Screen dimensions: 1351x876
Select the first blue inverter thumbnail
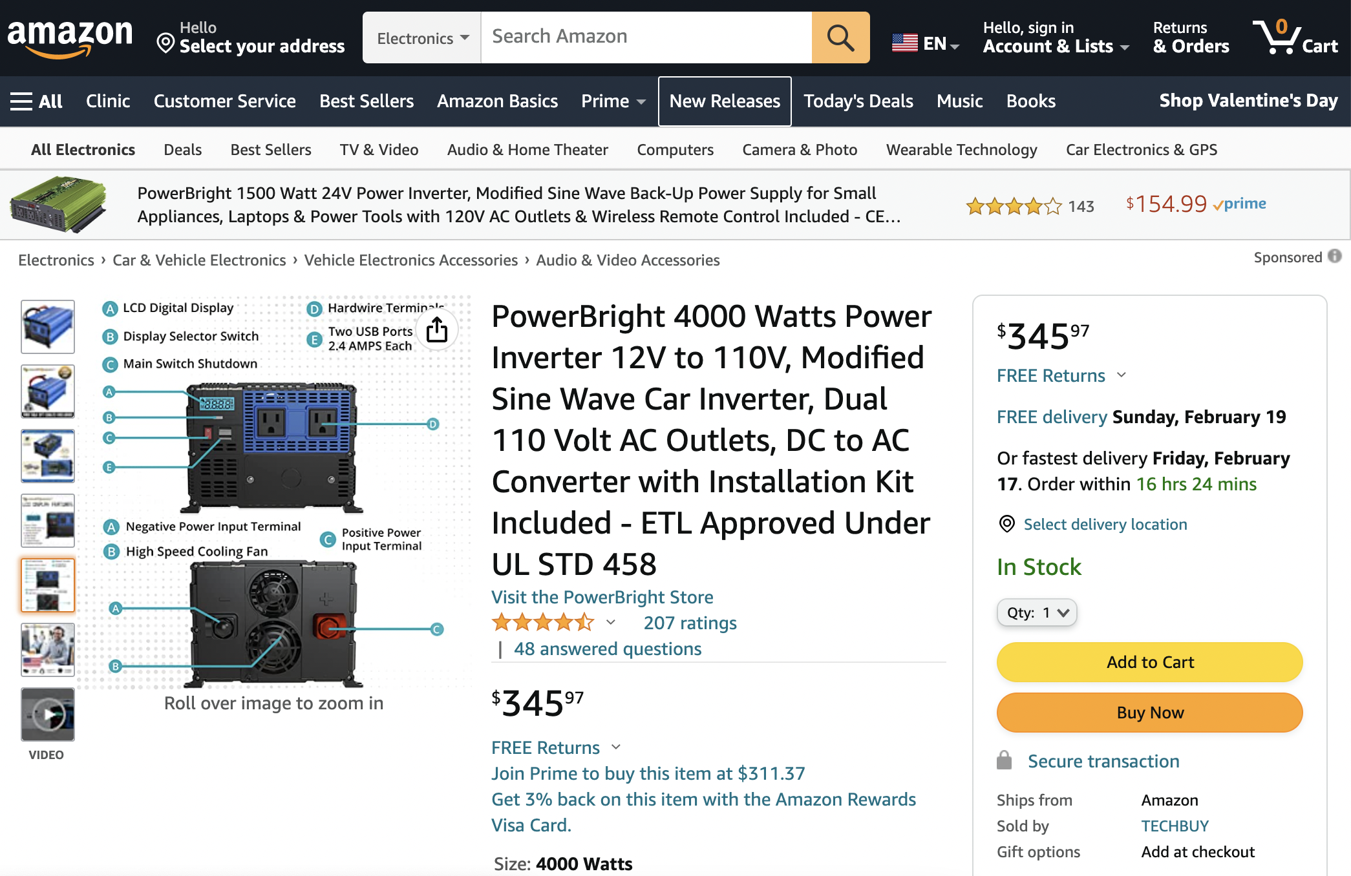click(x=48, y=327)
